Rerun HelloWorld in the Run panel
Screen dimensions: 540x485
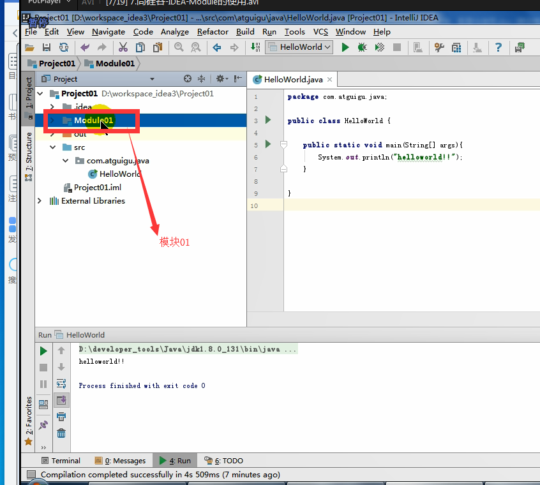tap(43, 351)
